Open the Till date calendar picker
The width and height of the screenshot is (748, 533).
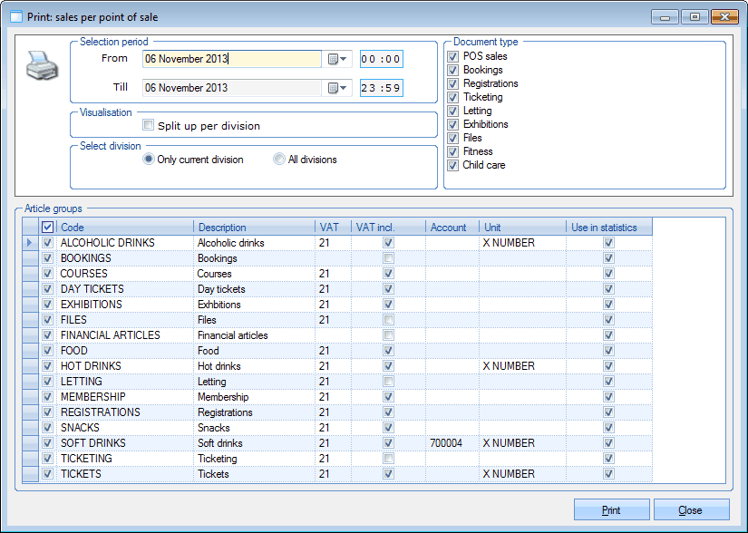pos(337,88)
